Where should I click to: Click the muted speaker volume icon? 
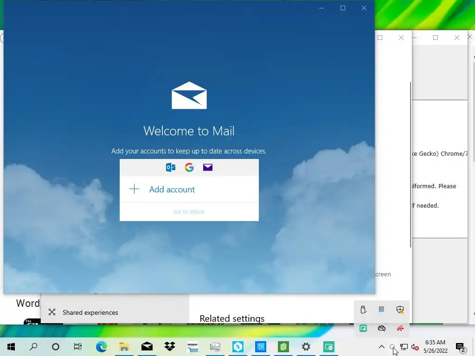click(415, 347)
